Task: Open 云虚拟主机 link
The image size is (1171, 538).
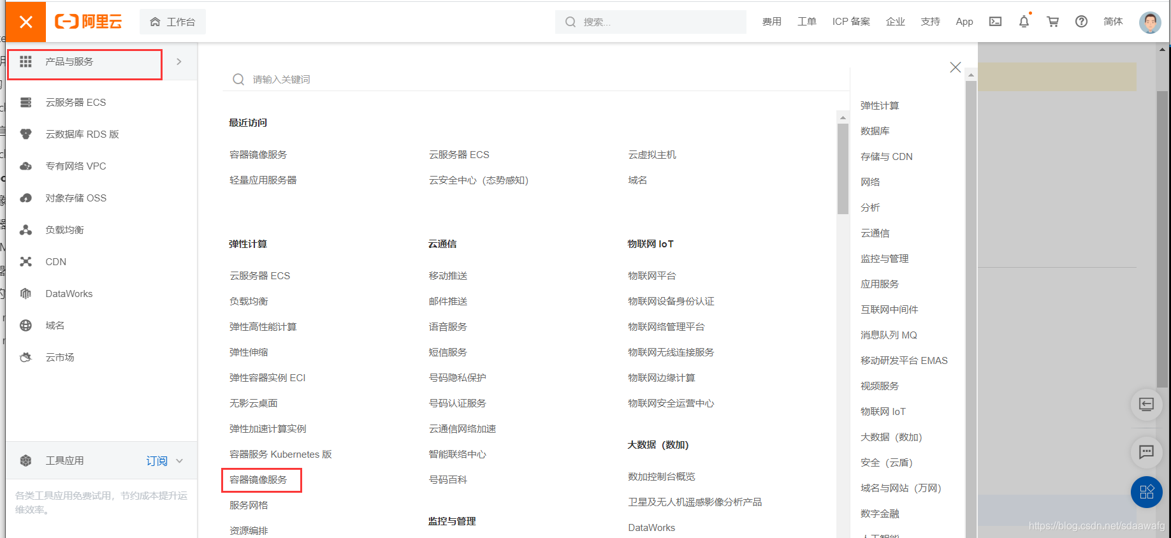Action: tap(652, 154)
